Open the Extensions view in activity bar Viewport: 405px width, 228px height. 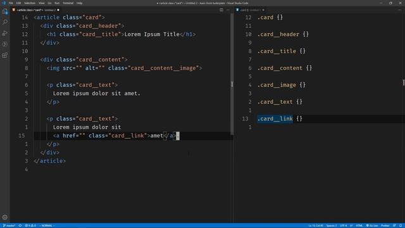coord(5,55)
